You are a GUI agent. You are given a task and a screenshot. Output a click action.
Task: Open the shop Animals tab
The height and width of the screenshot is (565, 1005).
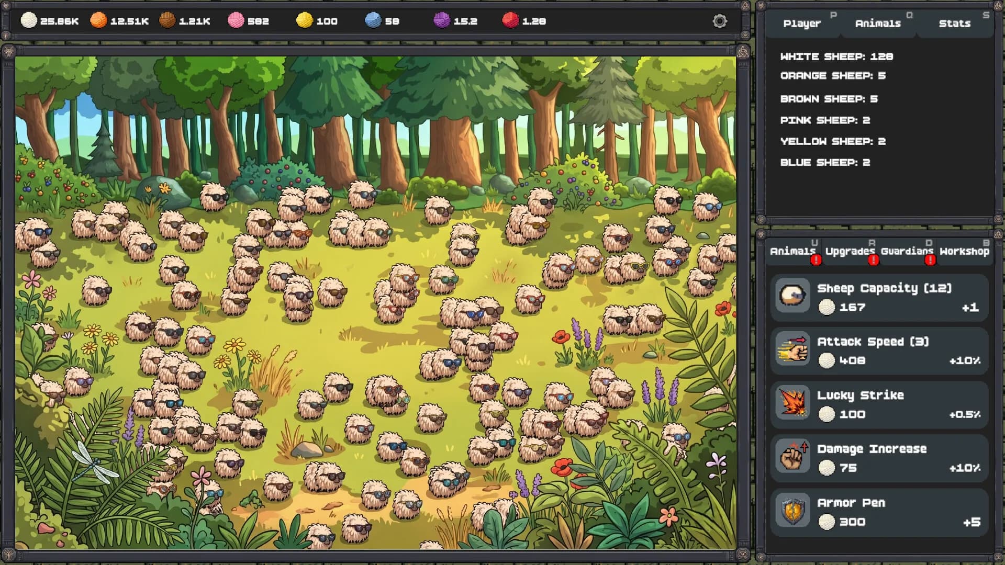point(792,251)
